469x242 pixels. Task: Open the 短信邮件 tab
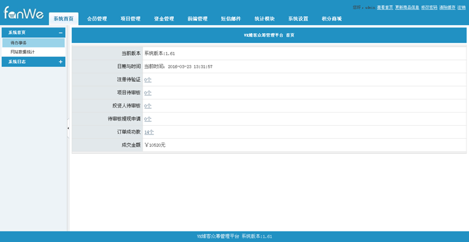pos(231,19)
